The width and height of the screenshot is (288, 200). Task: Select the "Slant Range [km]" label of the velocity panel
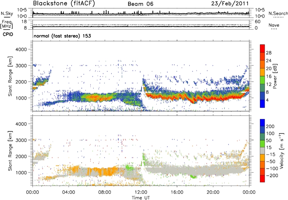(10, 151)
